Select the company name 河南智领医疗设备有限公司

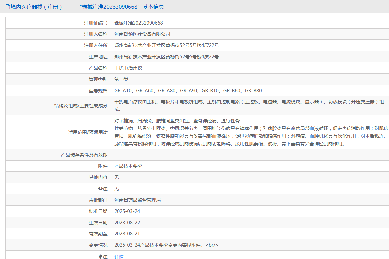point(142,34)
